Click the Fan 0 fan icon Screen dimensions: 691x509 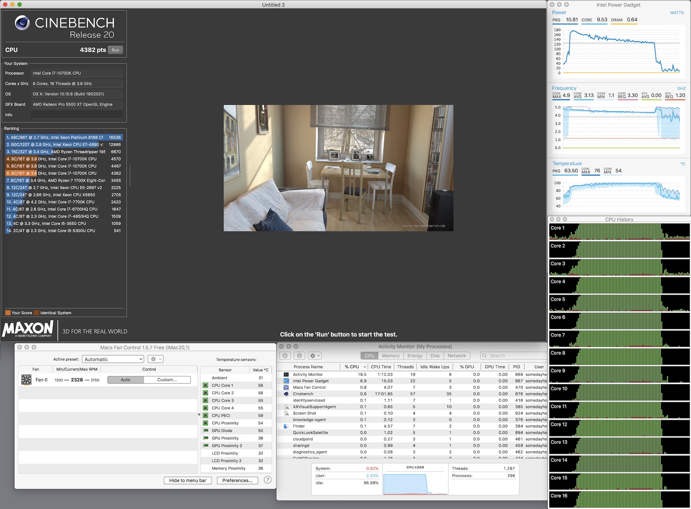click(26, 380)
